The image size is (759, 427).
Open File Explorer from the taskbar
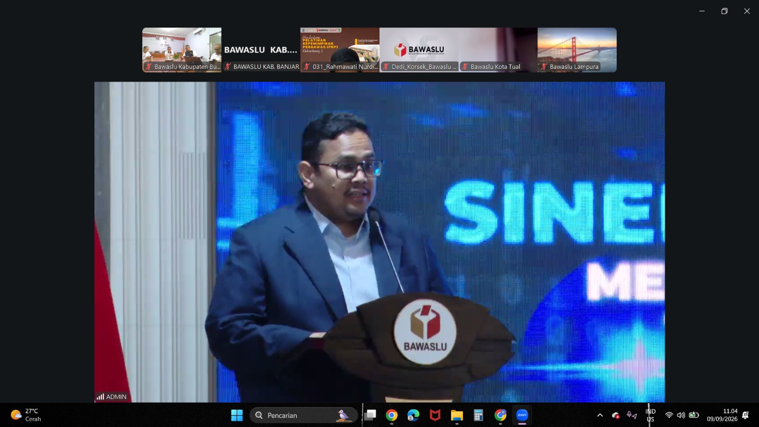tap(457, 416)
